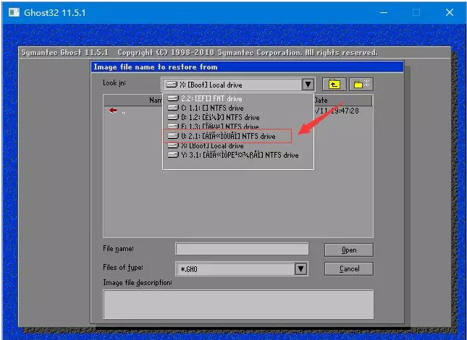Click drive icon beside Y: 3.1 NTFS drive
The height and width of the screenshot is (340, 467).
click(x=173, y=155)
